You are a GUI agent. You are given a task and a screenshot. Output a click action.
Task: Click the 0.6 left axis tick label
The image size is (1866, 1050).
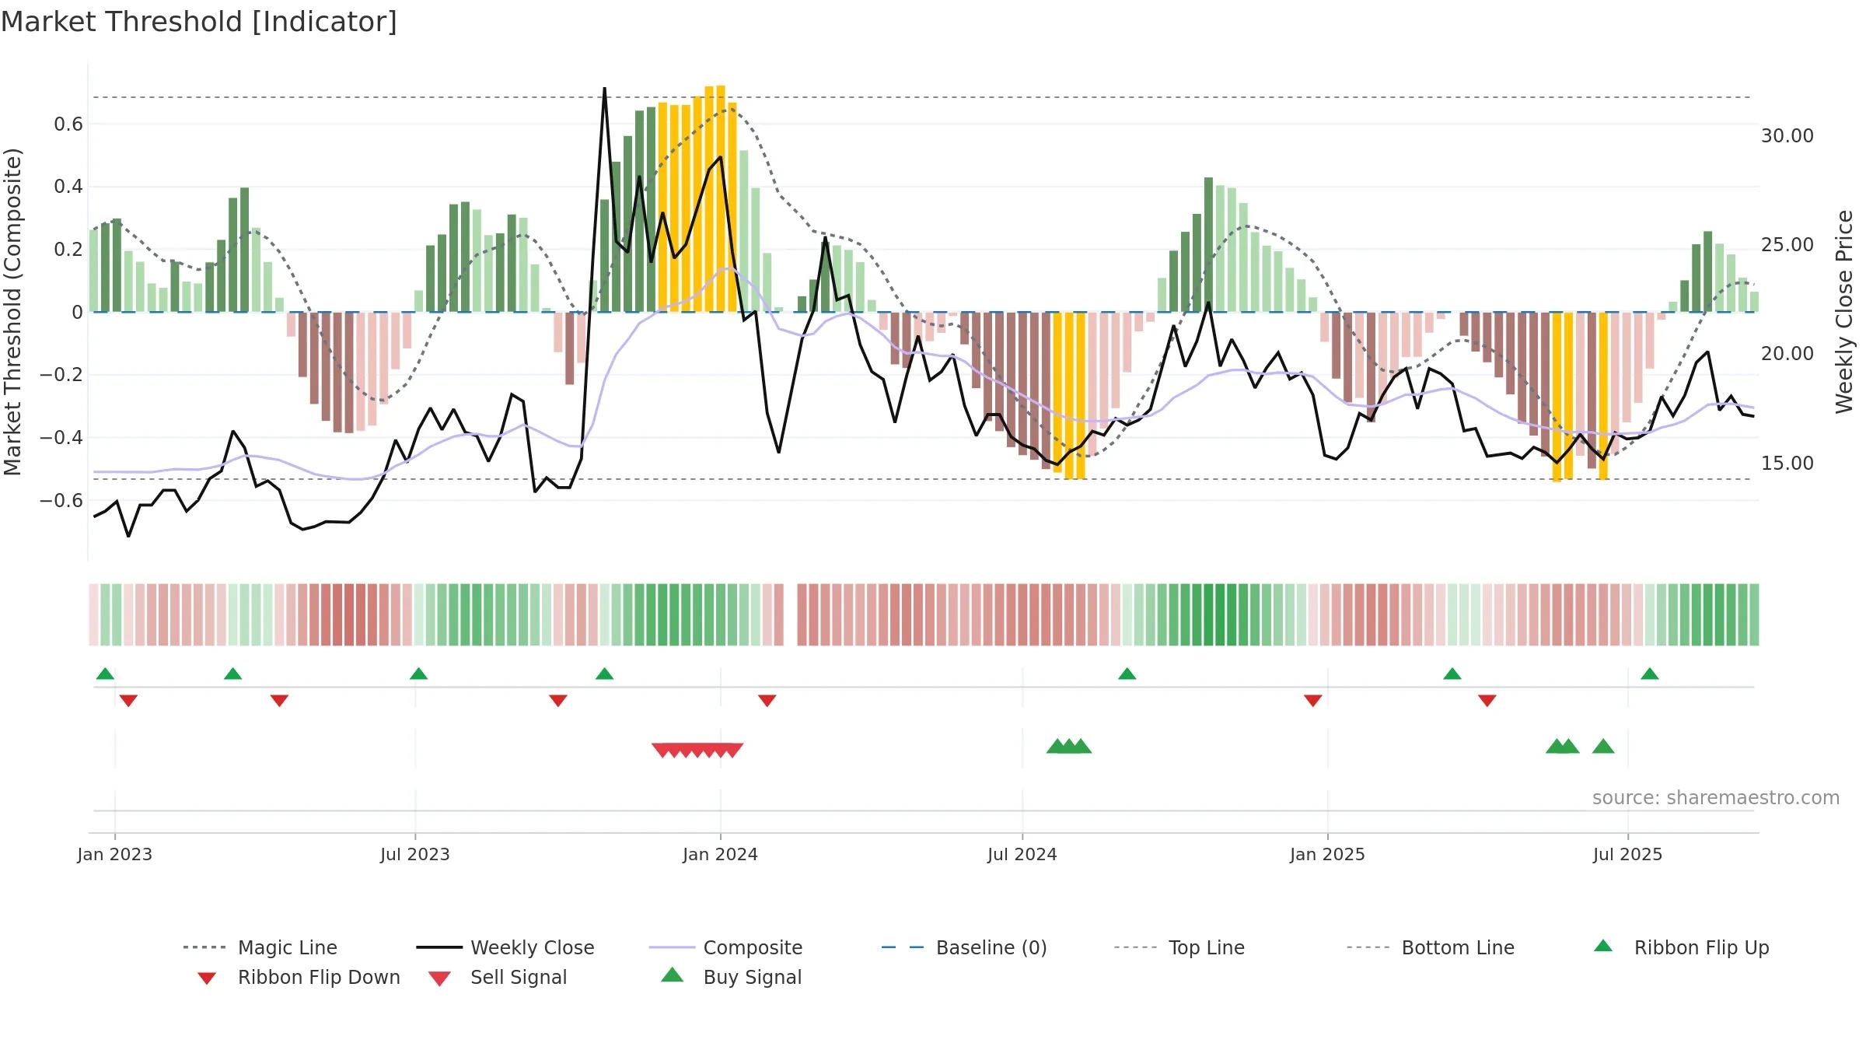click(x=68, y=124)
